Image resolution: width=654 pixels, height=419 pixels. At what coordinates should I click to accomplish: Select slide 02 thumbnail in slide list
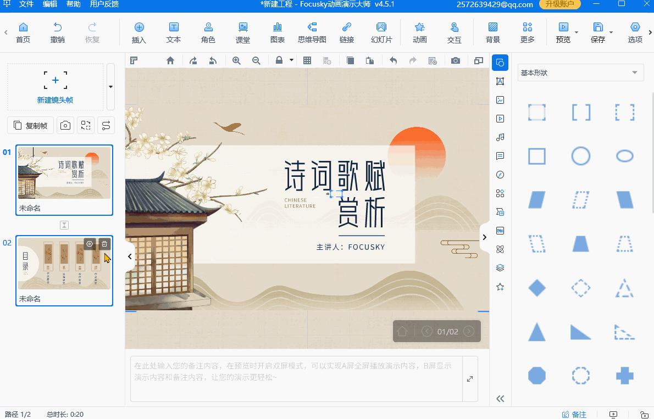pos(64,269)
